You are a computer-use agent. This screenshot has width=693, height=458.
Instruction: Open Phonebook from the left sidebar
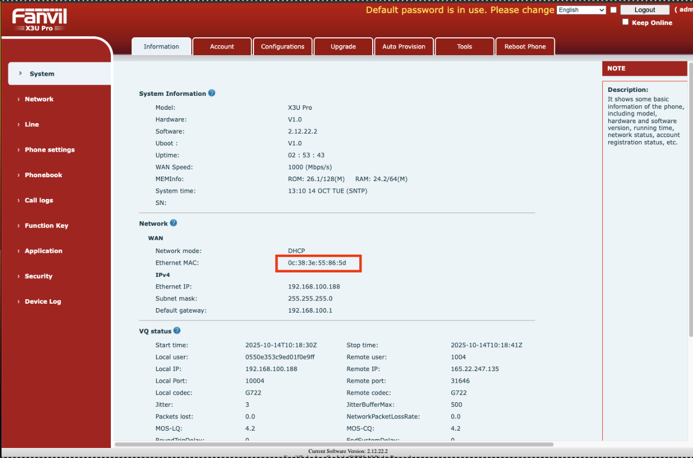click(42, 174)
